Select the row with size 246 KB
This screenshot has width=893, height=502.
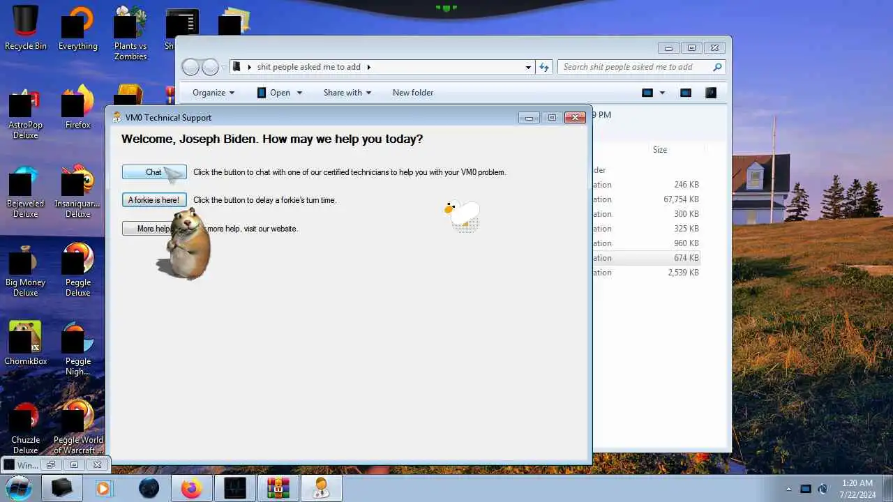pyautogui.click(x=645, y=185)
